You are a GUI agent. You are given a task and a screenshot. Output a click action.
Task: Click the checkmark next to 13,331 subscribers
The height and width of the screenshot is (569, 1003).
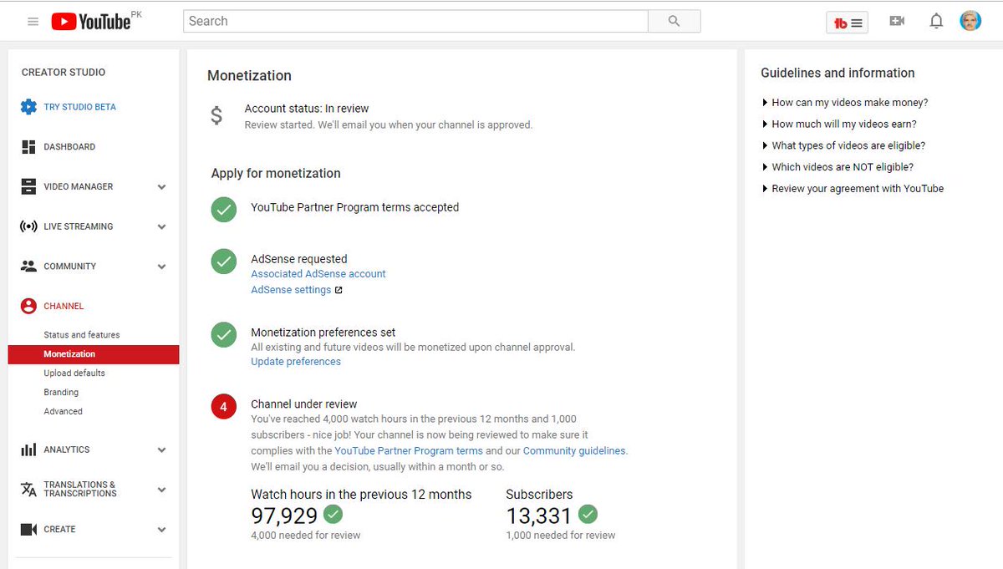point(588,513)
